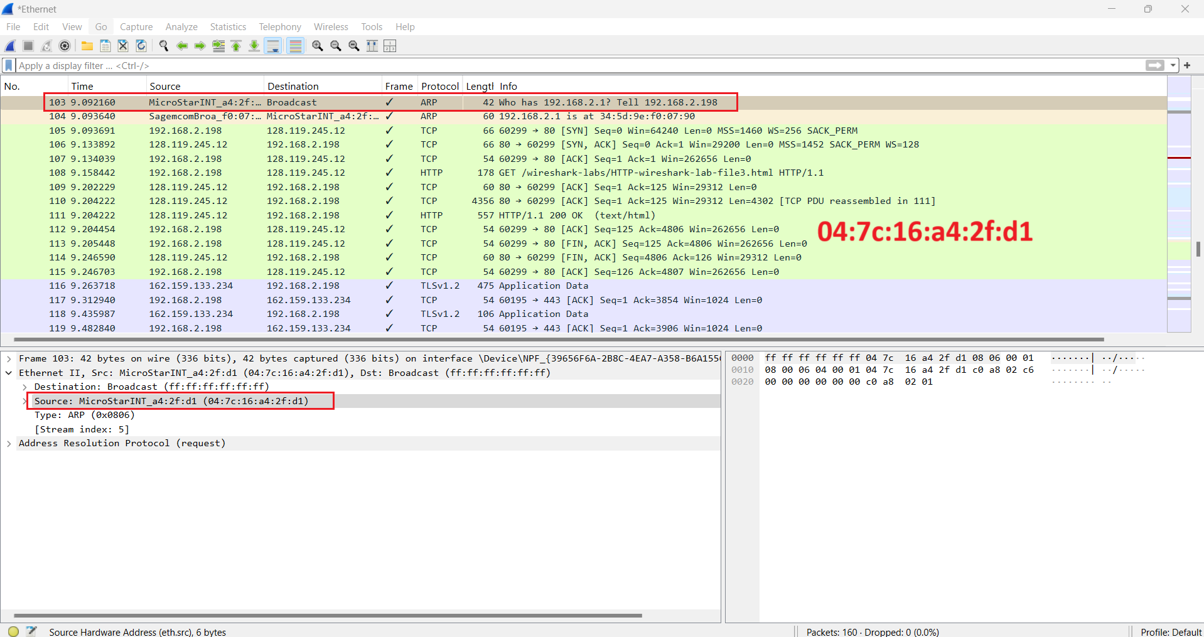Open display filter history dropdown arrow
The image size is (1204, 637).
click(x=1173, y=65)
